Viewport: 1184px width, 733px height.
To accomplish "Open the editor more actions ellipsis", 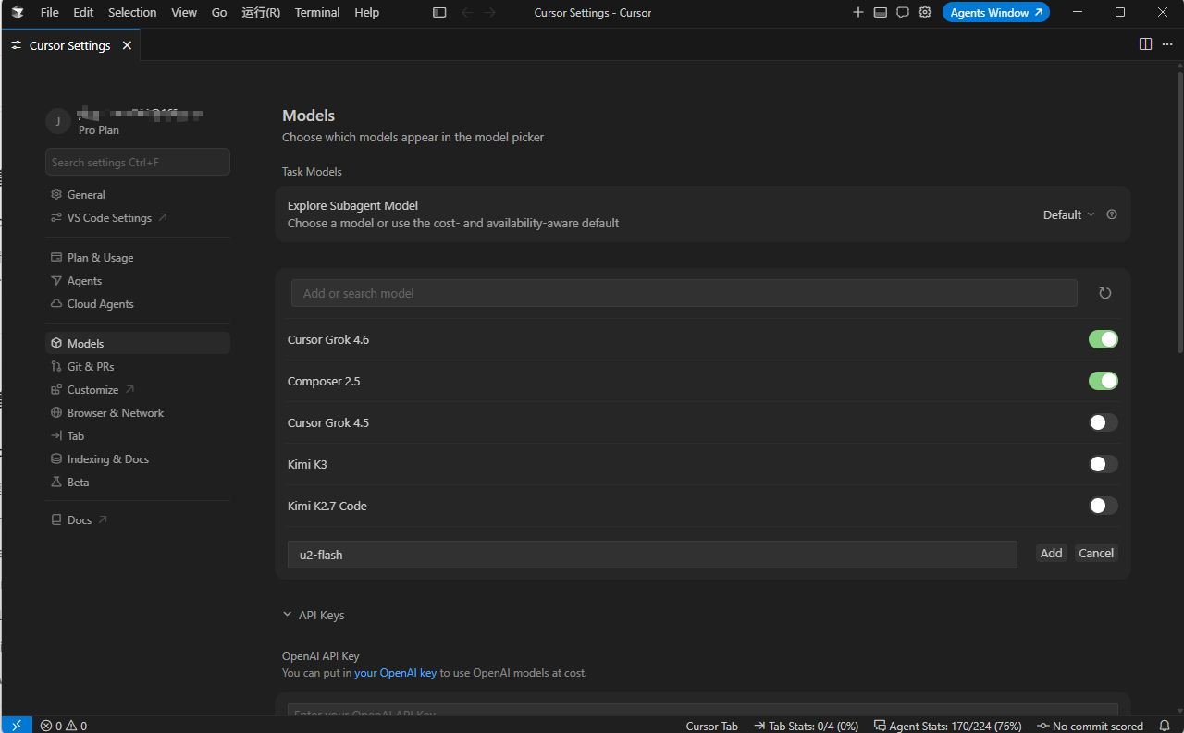I will (1167, 44).
